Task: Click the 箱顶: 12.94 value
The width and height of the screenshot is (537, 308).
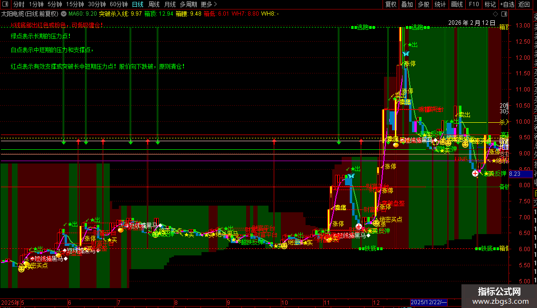Action: [x=159, y=14]
